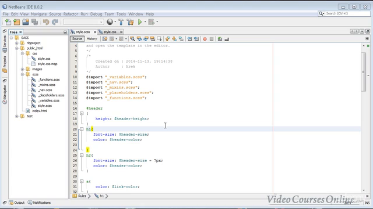Toggle Rectangular Selection icon
Viewport: 373px width, 209px height.
(159, 39)
